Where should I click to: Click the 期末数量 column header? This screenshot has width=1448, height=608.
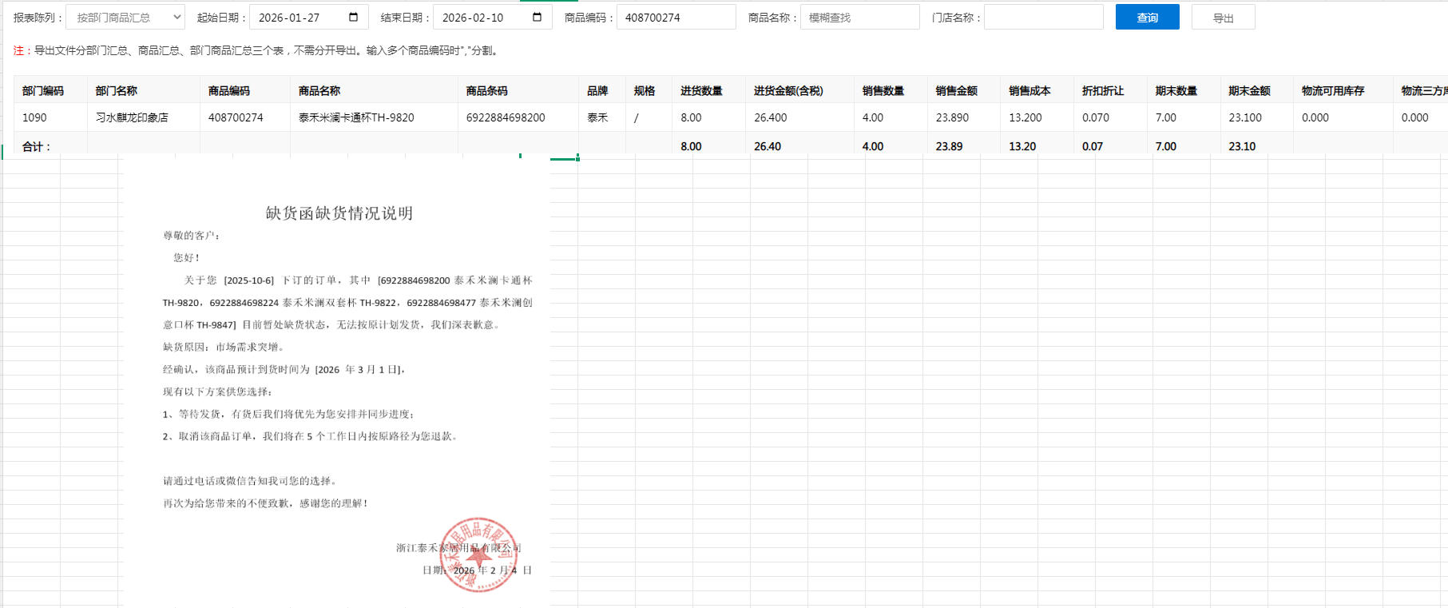click(x=1176, y=91)
